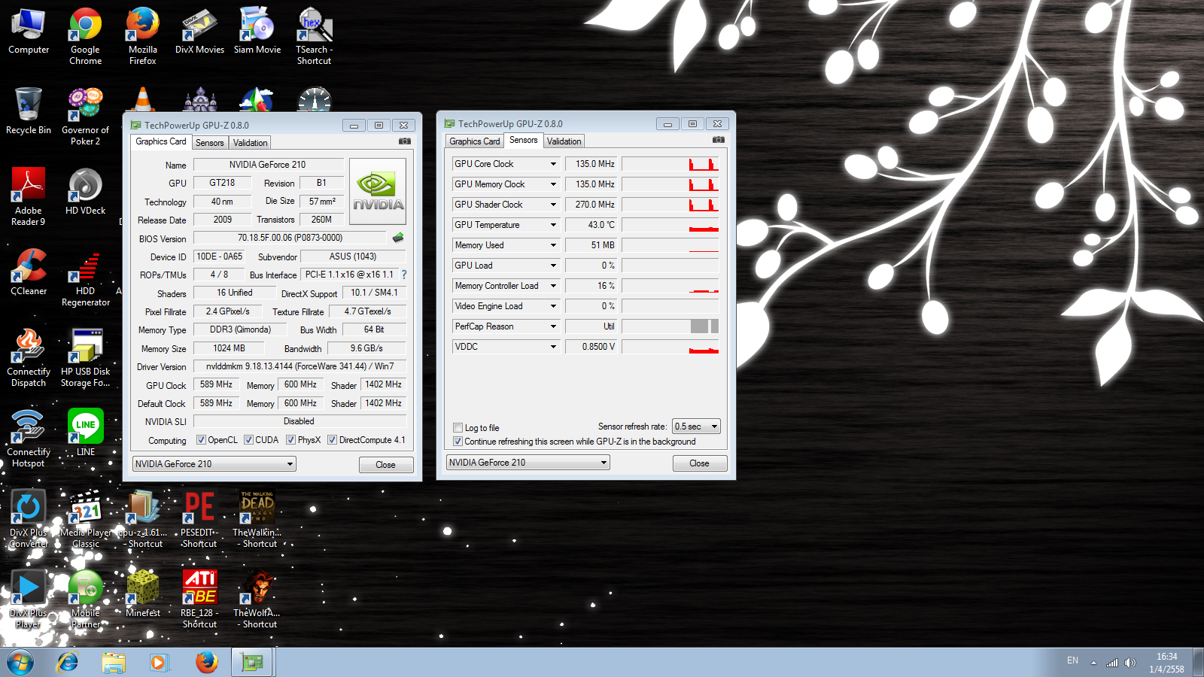This screenshot has width=1204, height=677.
Task: Open Validation tab in the Sensors window
Action: coord(564,141)
